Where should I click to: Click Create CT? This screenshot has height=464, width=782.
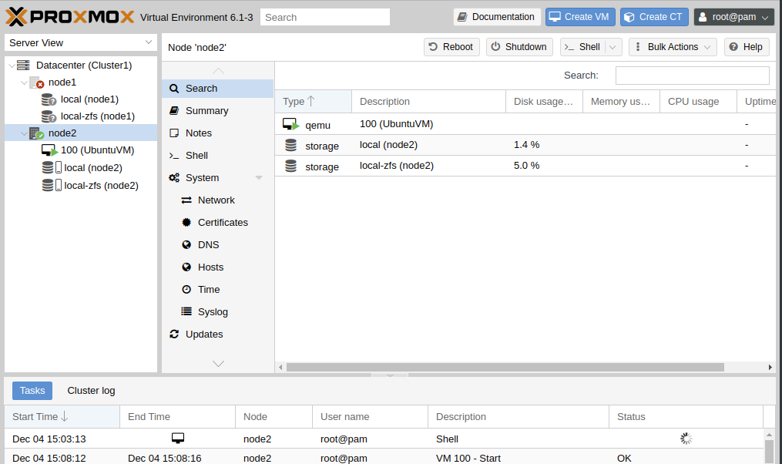click(654, 17)
